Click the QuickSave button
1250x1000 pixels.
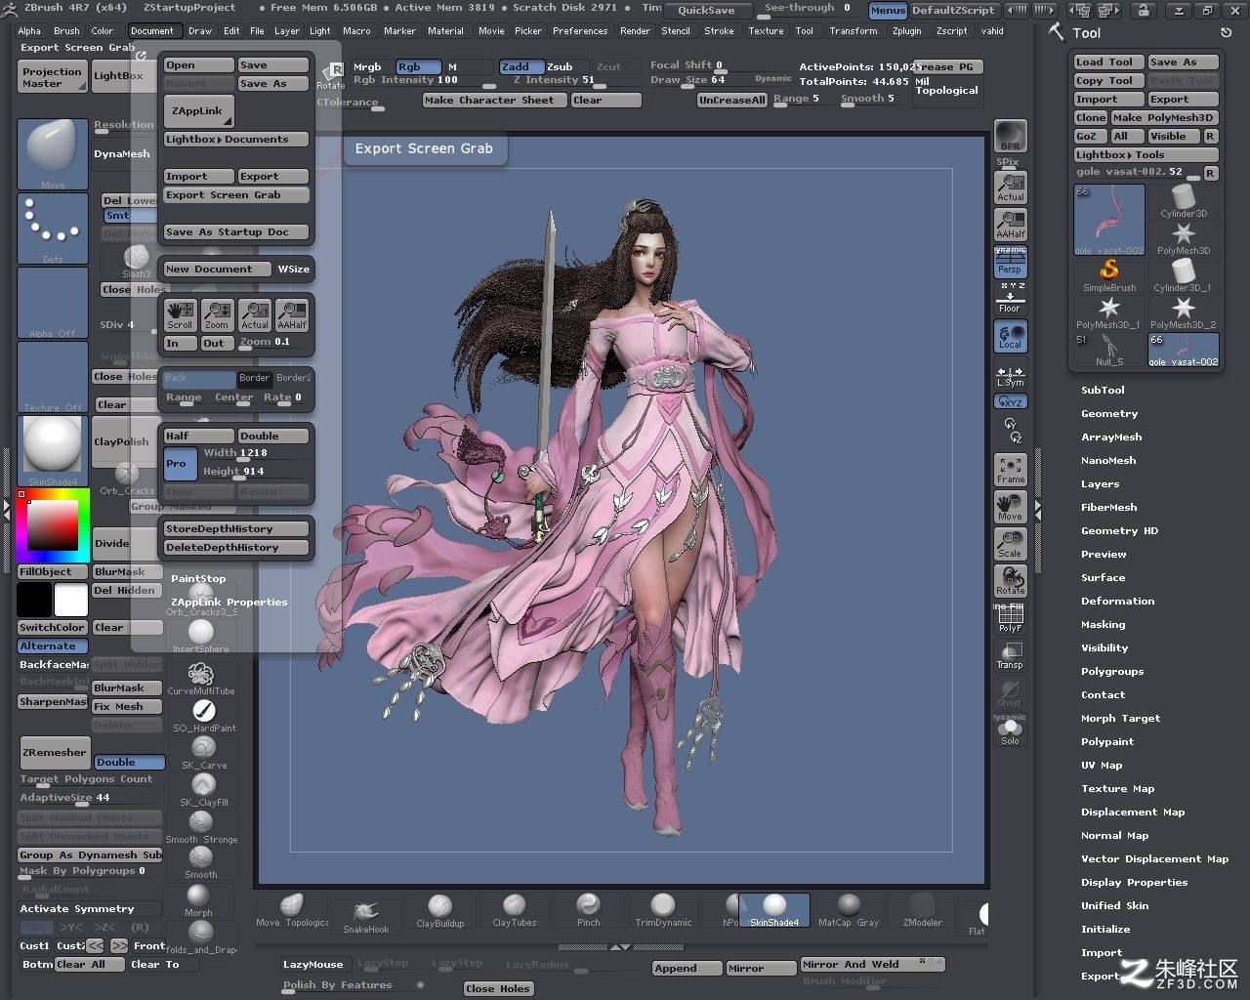(707, 10)
